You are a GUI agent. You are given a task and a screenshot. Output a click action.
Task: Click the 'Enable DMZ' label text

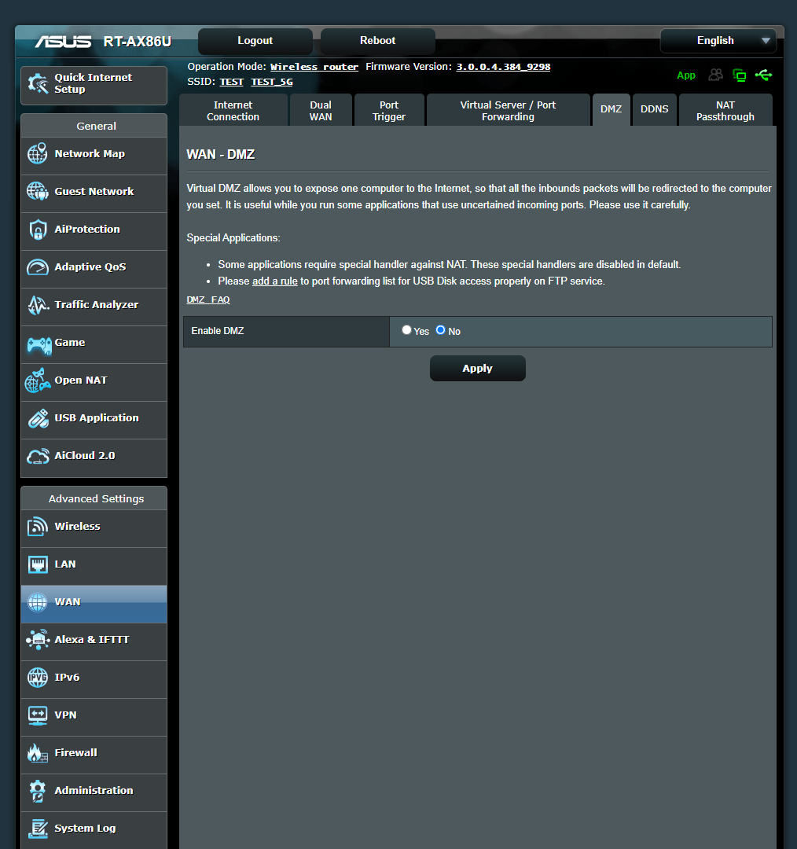(218, 331)
